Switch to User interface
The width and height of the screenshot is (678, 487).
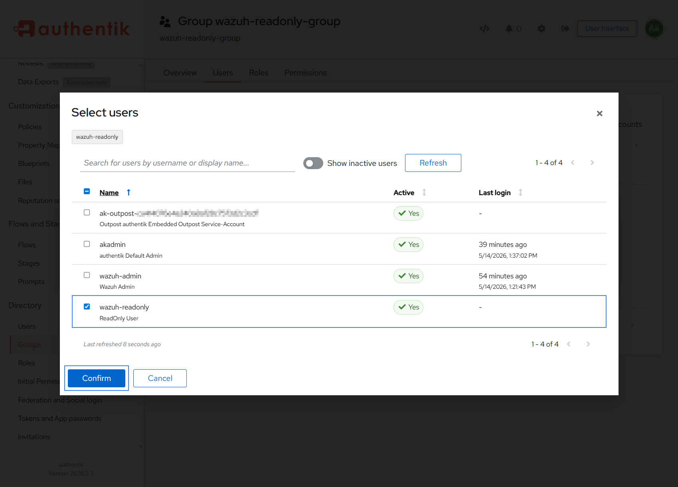pyautogui.click(x=607, y=28)
